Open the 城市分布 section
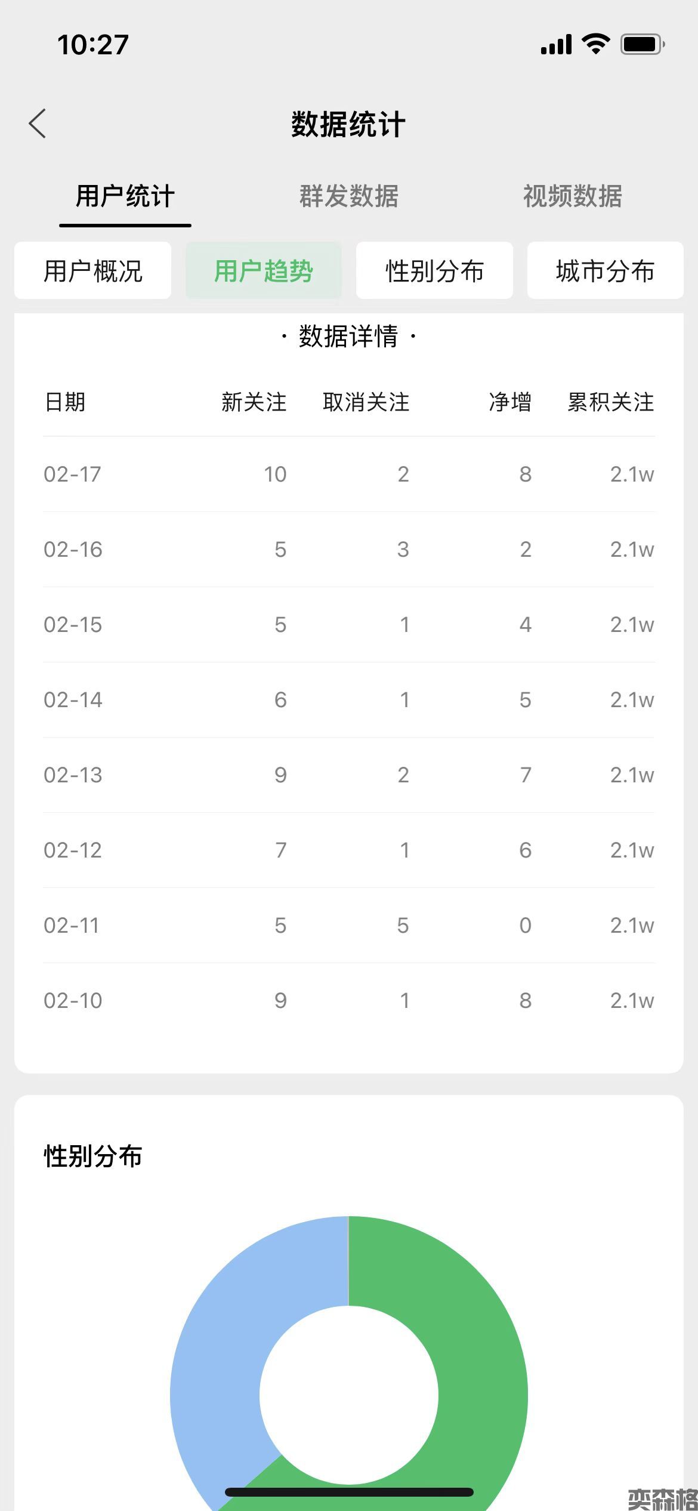 click(605, 271)
